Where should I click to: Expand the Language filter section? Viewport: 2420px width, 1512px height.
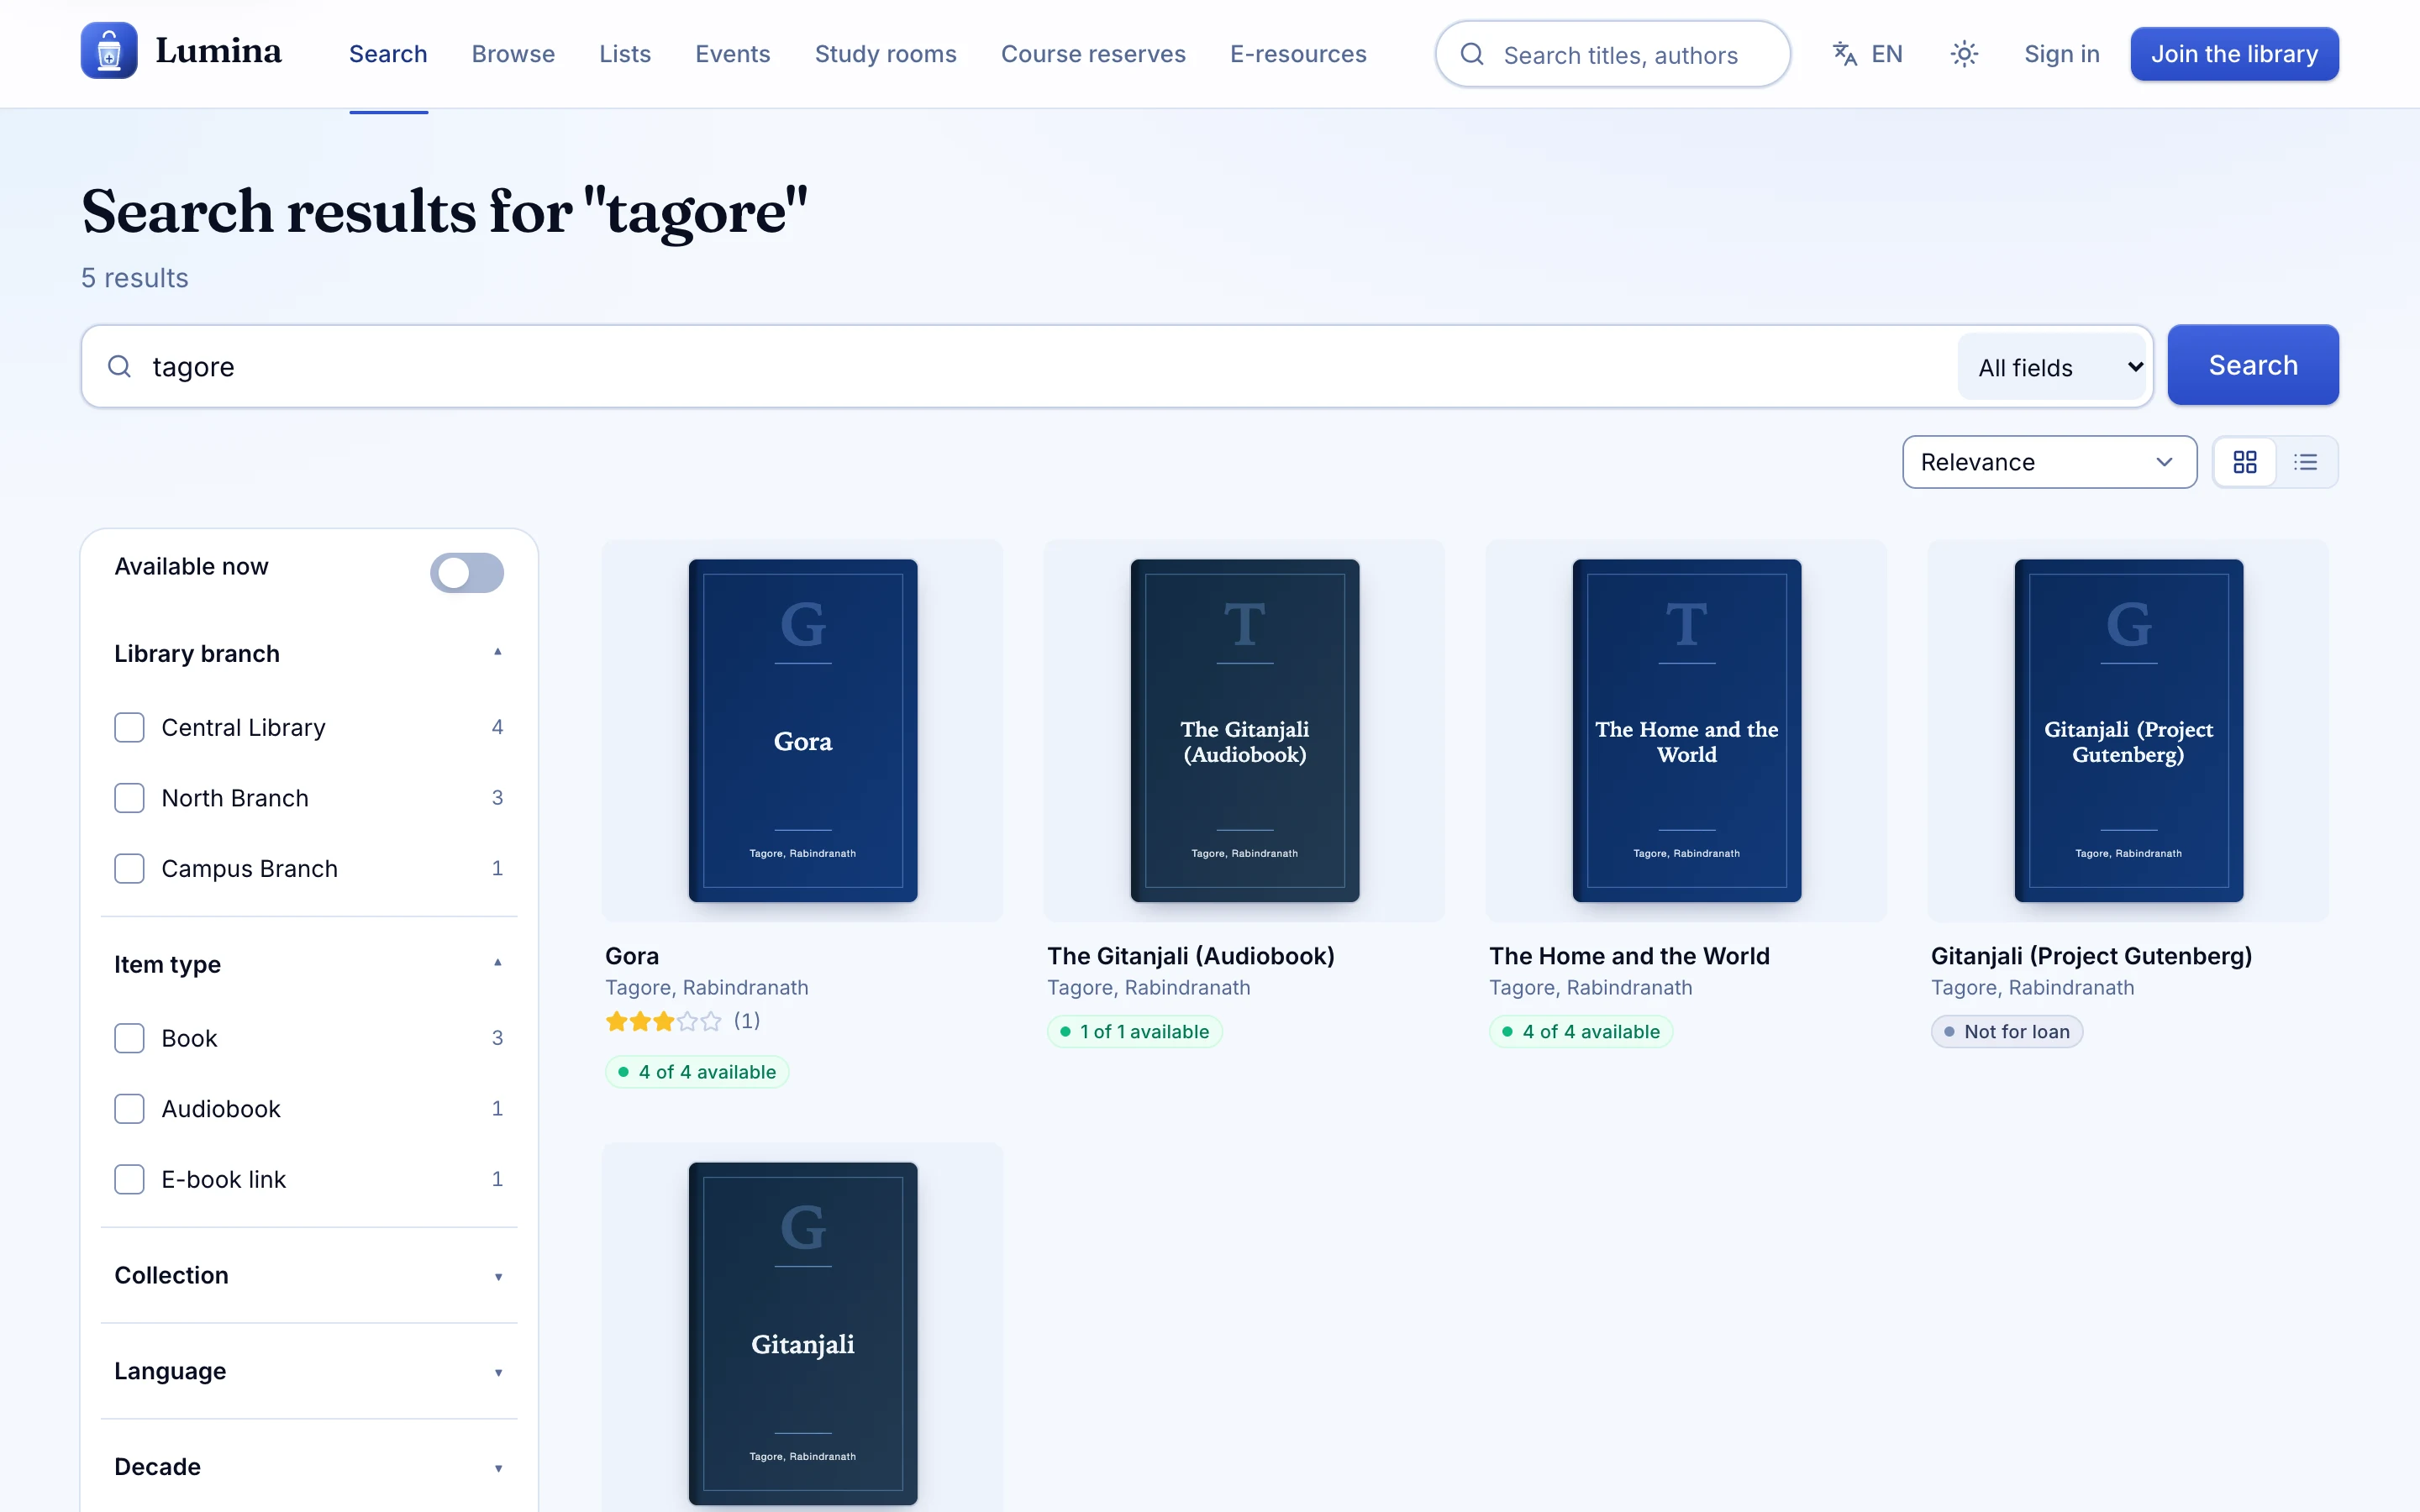(x=308, y=1371)
